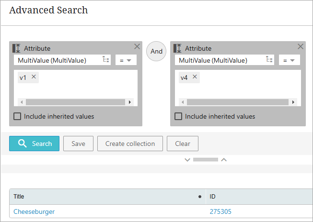The height and width of the screenshot is (222, 313).
Task: Collapse the search panel with up chevron
Action: (223, 160)
